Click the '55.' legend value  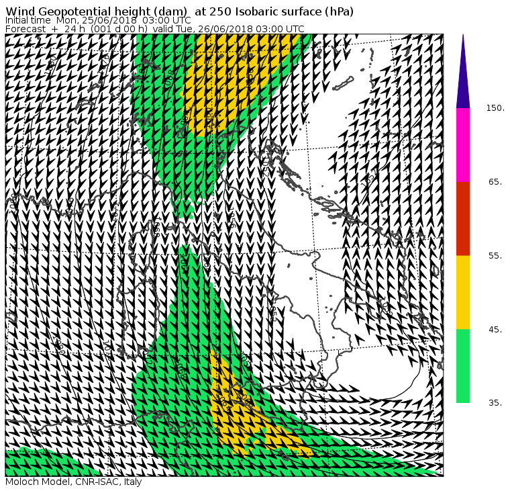(495, 256)
